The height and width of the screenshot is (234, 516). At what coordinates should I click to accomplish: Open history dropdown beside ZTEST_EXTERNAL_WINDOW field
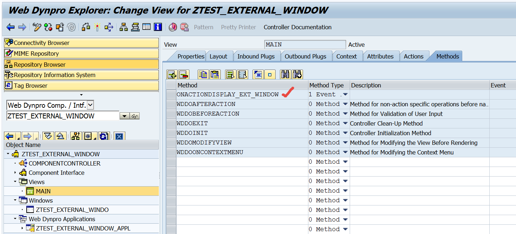125,116
